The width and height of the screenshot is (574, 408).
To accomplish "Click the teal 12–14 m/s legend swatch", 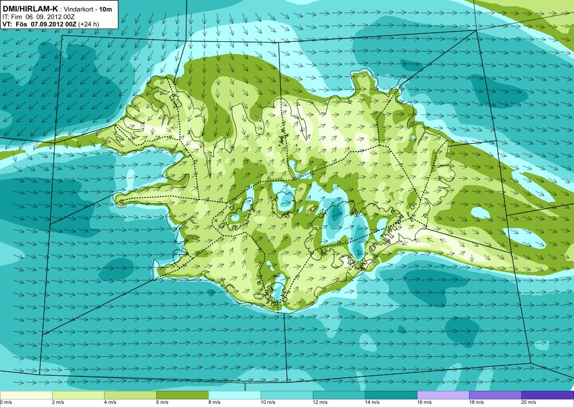I will (x=339, y=395).
